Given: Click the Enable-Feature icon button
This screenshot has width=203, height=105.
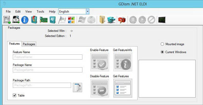Looking at the screenshot, I should (100, 62).
